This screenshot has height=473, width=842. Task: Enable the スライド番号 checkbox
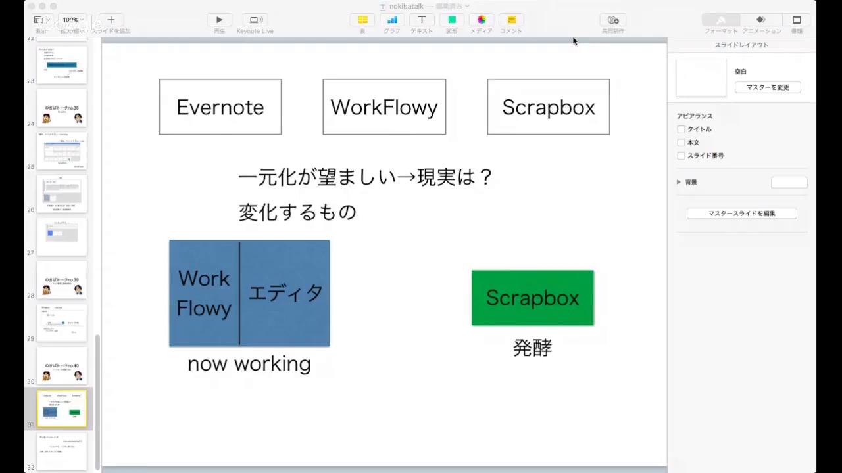click(x=681, y=156)
